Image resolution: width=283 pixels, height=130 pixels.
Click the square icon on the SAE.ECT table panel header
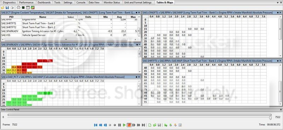137,13
